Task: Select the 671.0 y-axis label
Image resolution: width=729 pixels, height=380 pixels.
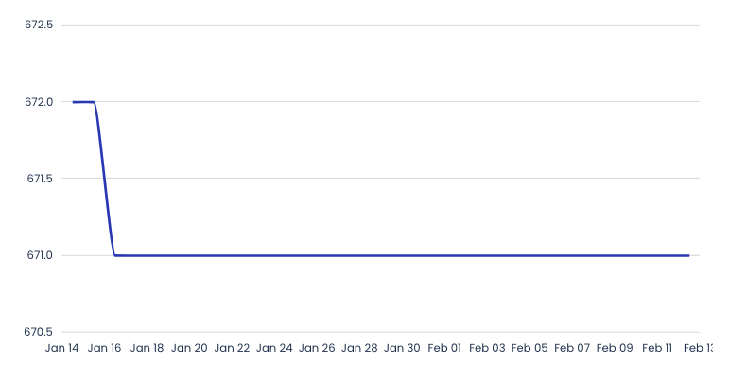Action: pyautogui.click(x=40, y=255)
